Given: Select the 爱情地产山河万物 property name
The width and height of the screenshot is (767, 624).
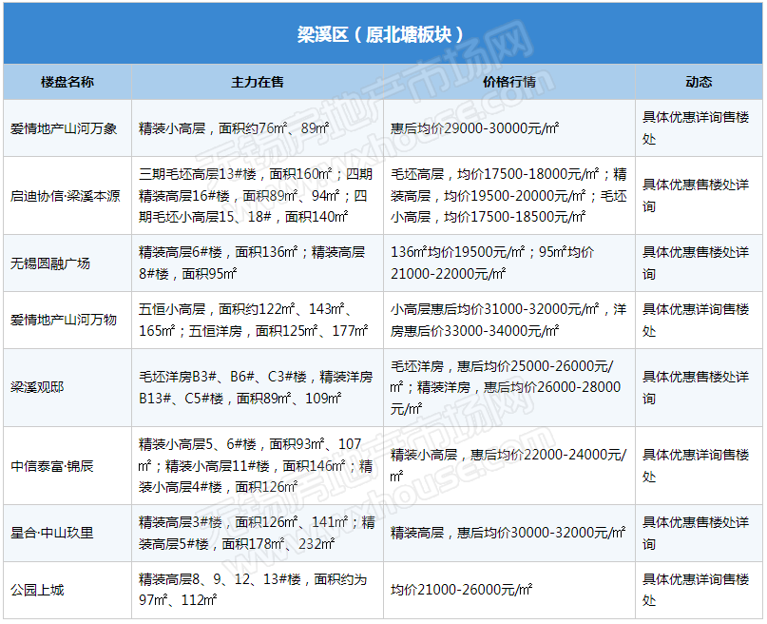Looking at the screenshot, I should [64, 321].
